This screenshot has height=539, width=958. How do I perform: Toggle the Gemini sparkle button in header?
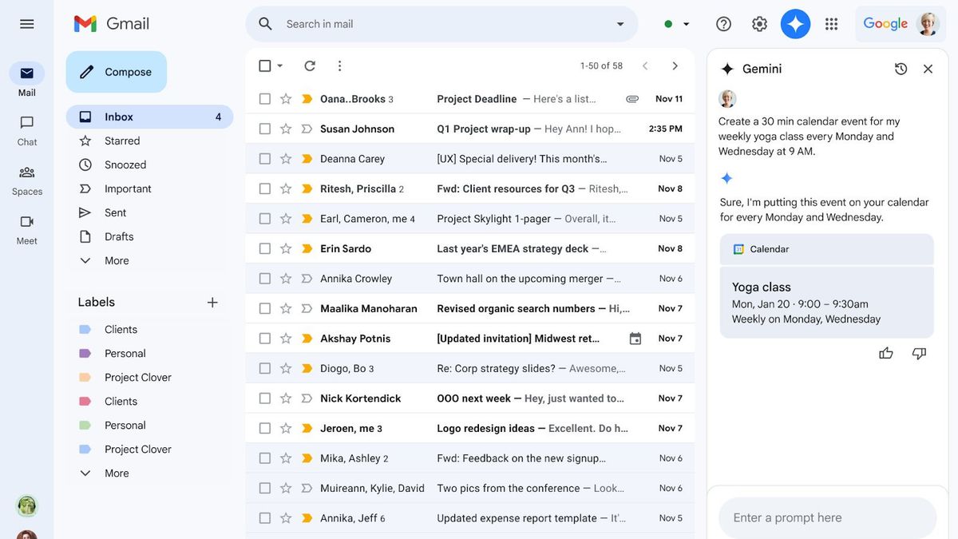pyautogui.click(x=795, y=24)
